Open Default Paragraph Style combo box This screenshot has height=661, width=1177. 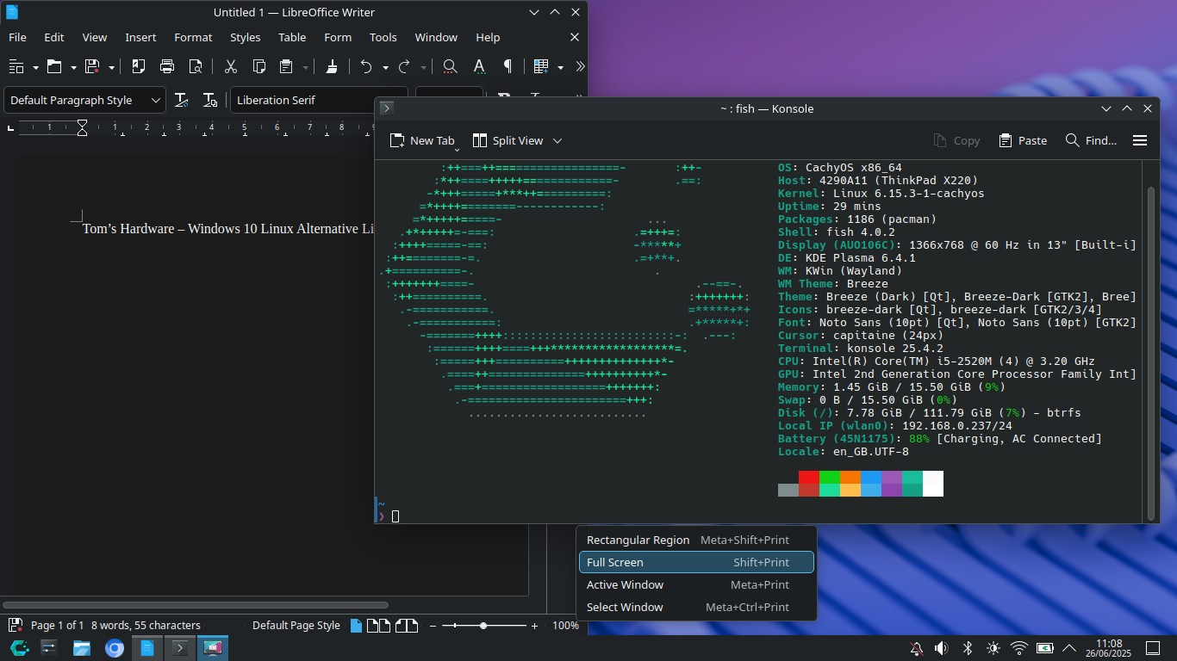click(84, 100)
